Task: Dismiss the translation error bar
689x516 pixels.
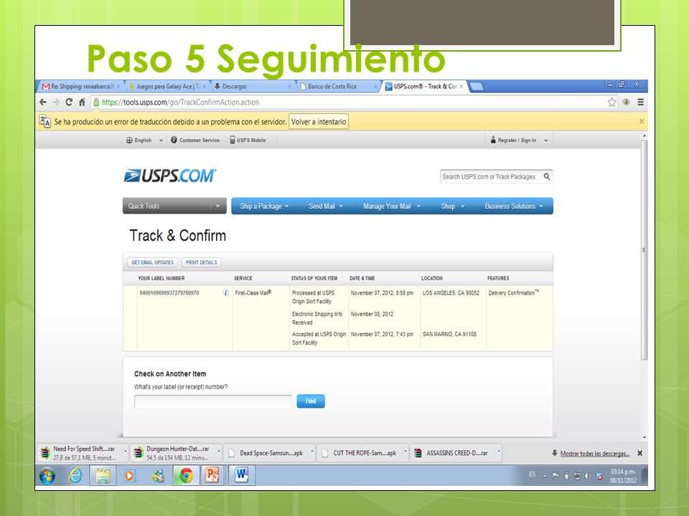Action: click(x=642, y=122)
